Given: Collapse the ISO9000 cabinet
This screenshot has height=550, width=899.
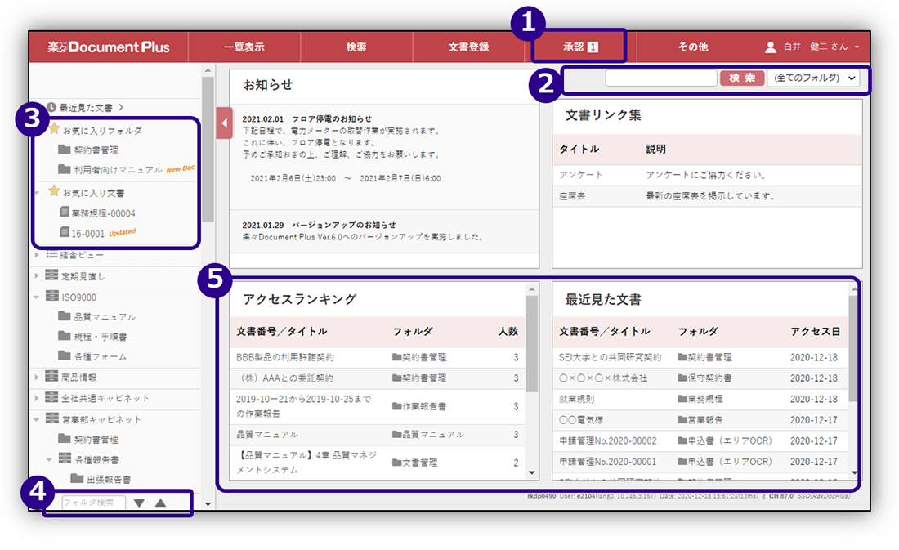Looking at the screenshot, I should [x=37, y=297].
